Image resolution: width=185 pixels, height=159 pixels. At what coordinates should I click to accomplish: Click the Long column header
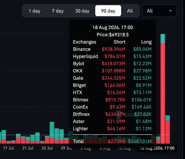(x=146, y=42)
